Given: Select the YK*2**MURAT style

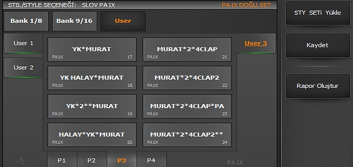Looking at the screenshot, I should [92, 106].
